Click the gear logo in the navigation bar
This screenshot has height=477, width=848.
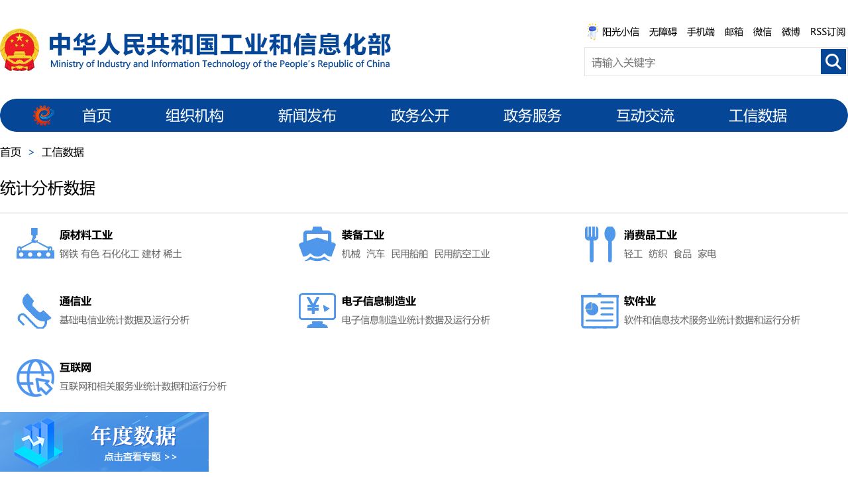[44, 115]
